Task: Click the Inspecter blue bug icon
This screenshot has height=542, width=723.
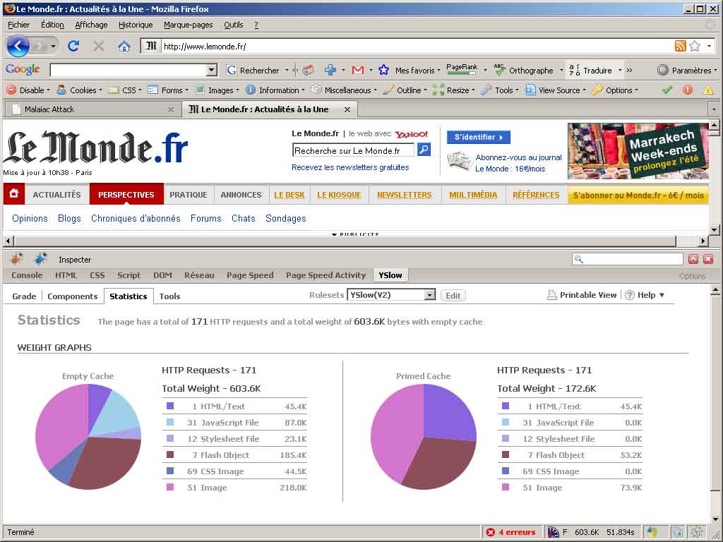Action: [x=40, y=258]
